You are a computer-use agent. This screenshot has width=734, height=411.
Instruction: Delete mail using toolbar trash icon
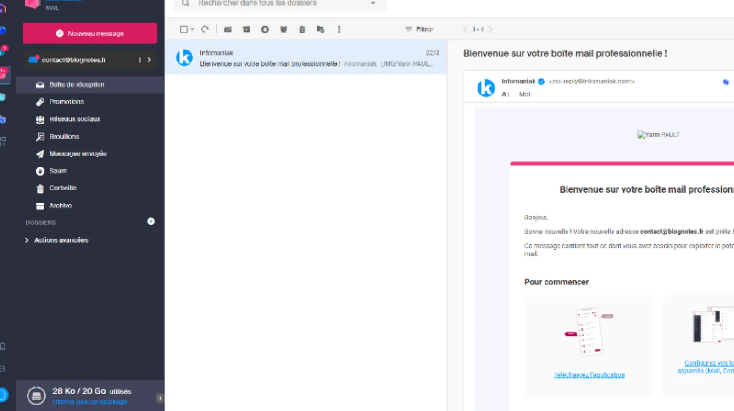302,29
